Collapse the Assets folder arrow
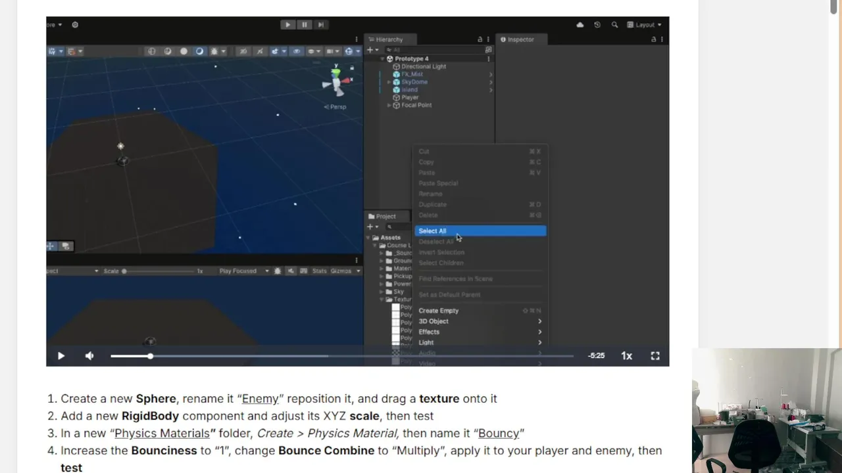 (368, 238)
